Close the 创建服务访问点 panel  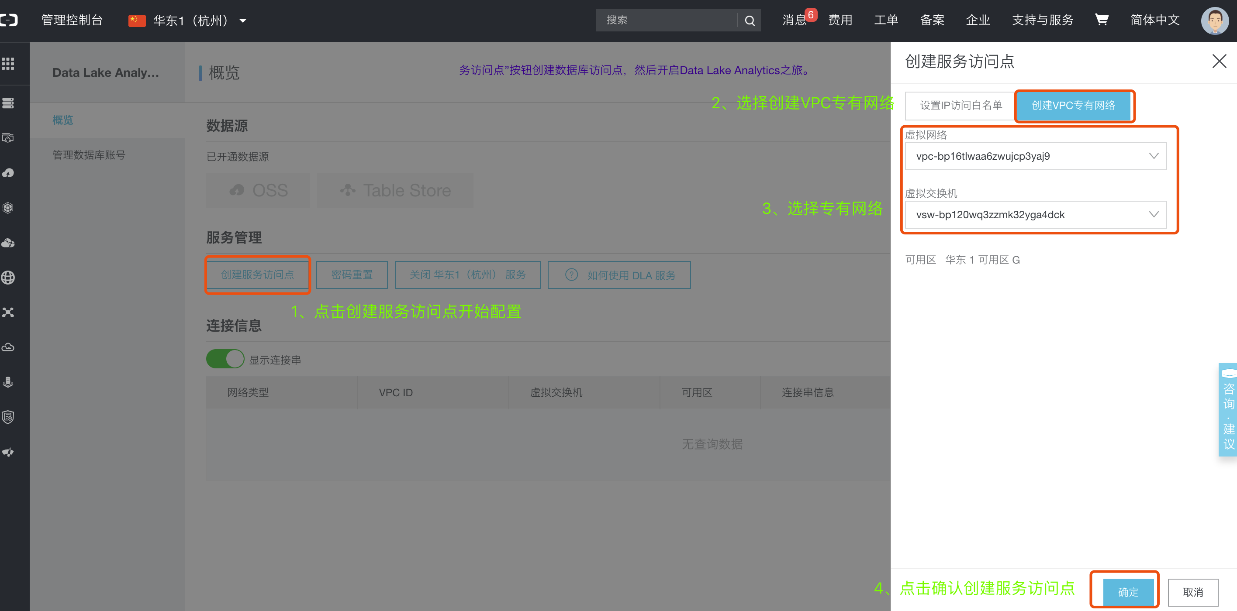[x=1219, y=62]
